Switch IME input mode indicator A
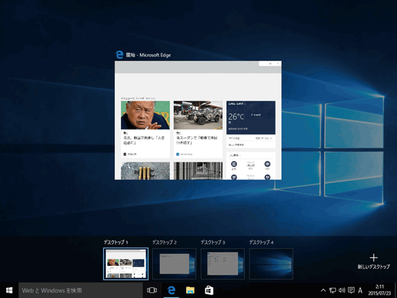The image size is (397, 298). pos(360,290)
